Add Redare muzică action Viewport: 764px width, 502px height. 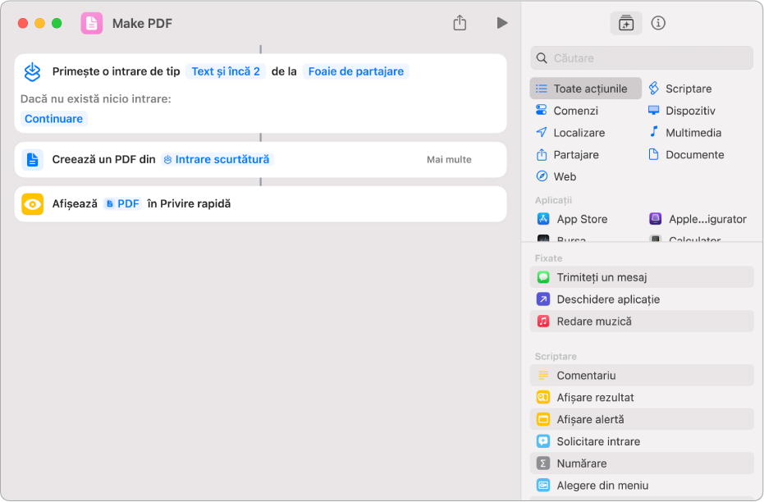[642, 322]
